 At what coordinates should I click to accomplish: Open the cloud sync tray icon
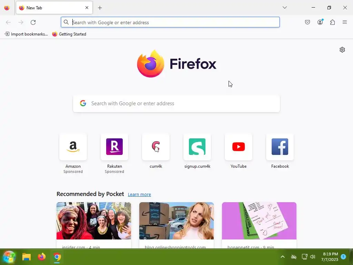294,257
